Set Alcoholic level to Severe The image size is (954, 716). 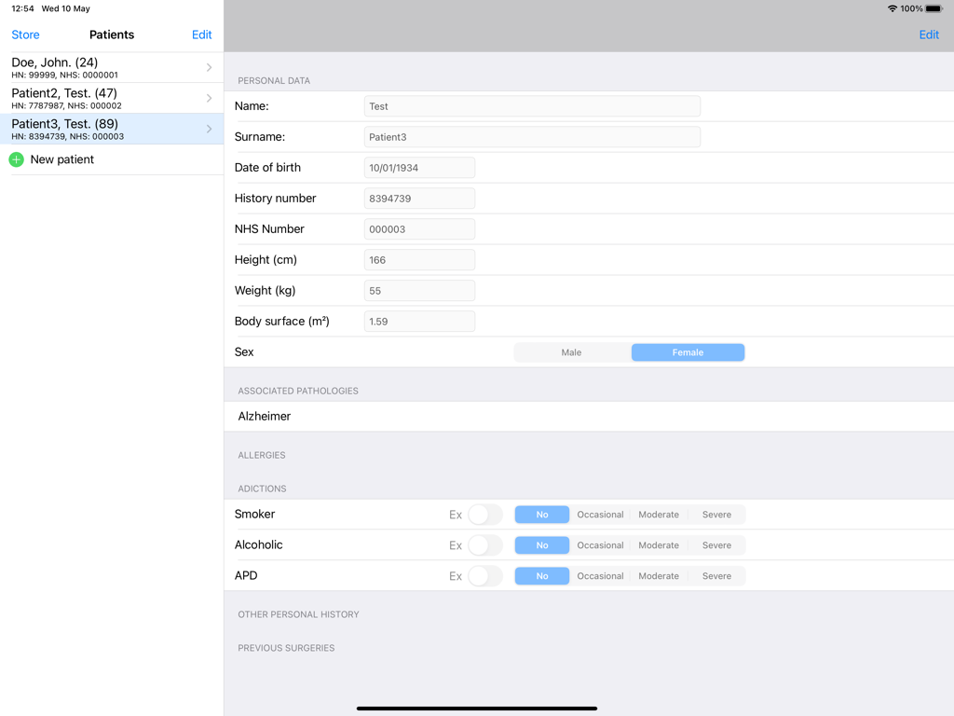(x=716, y=544)
